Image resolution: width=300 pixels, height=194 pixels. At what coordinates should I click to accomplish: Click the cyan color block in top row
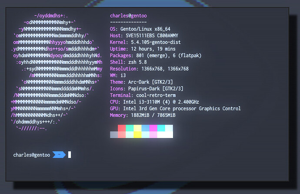pos(161,128)
